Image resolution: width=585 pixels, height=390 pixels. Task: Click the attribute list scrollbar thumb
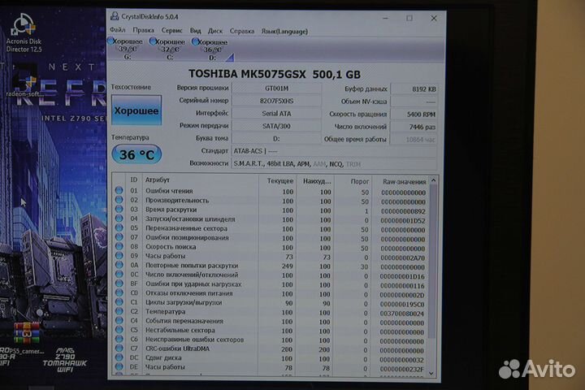point(433,262)
